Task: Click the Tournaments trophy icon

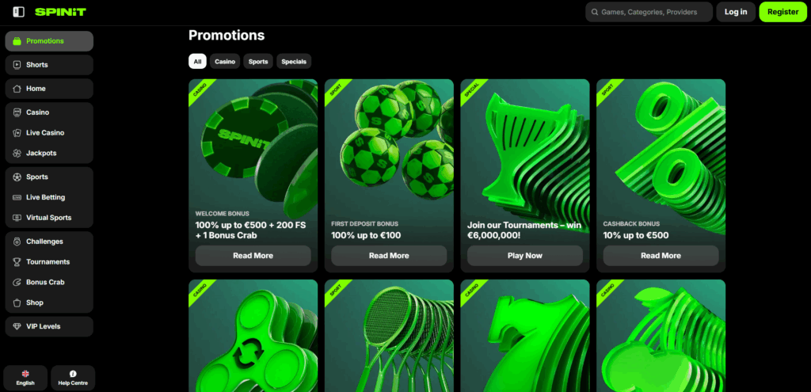Action: [x=17, y=262]
